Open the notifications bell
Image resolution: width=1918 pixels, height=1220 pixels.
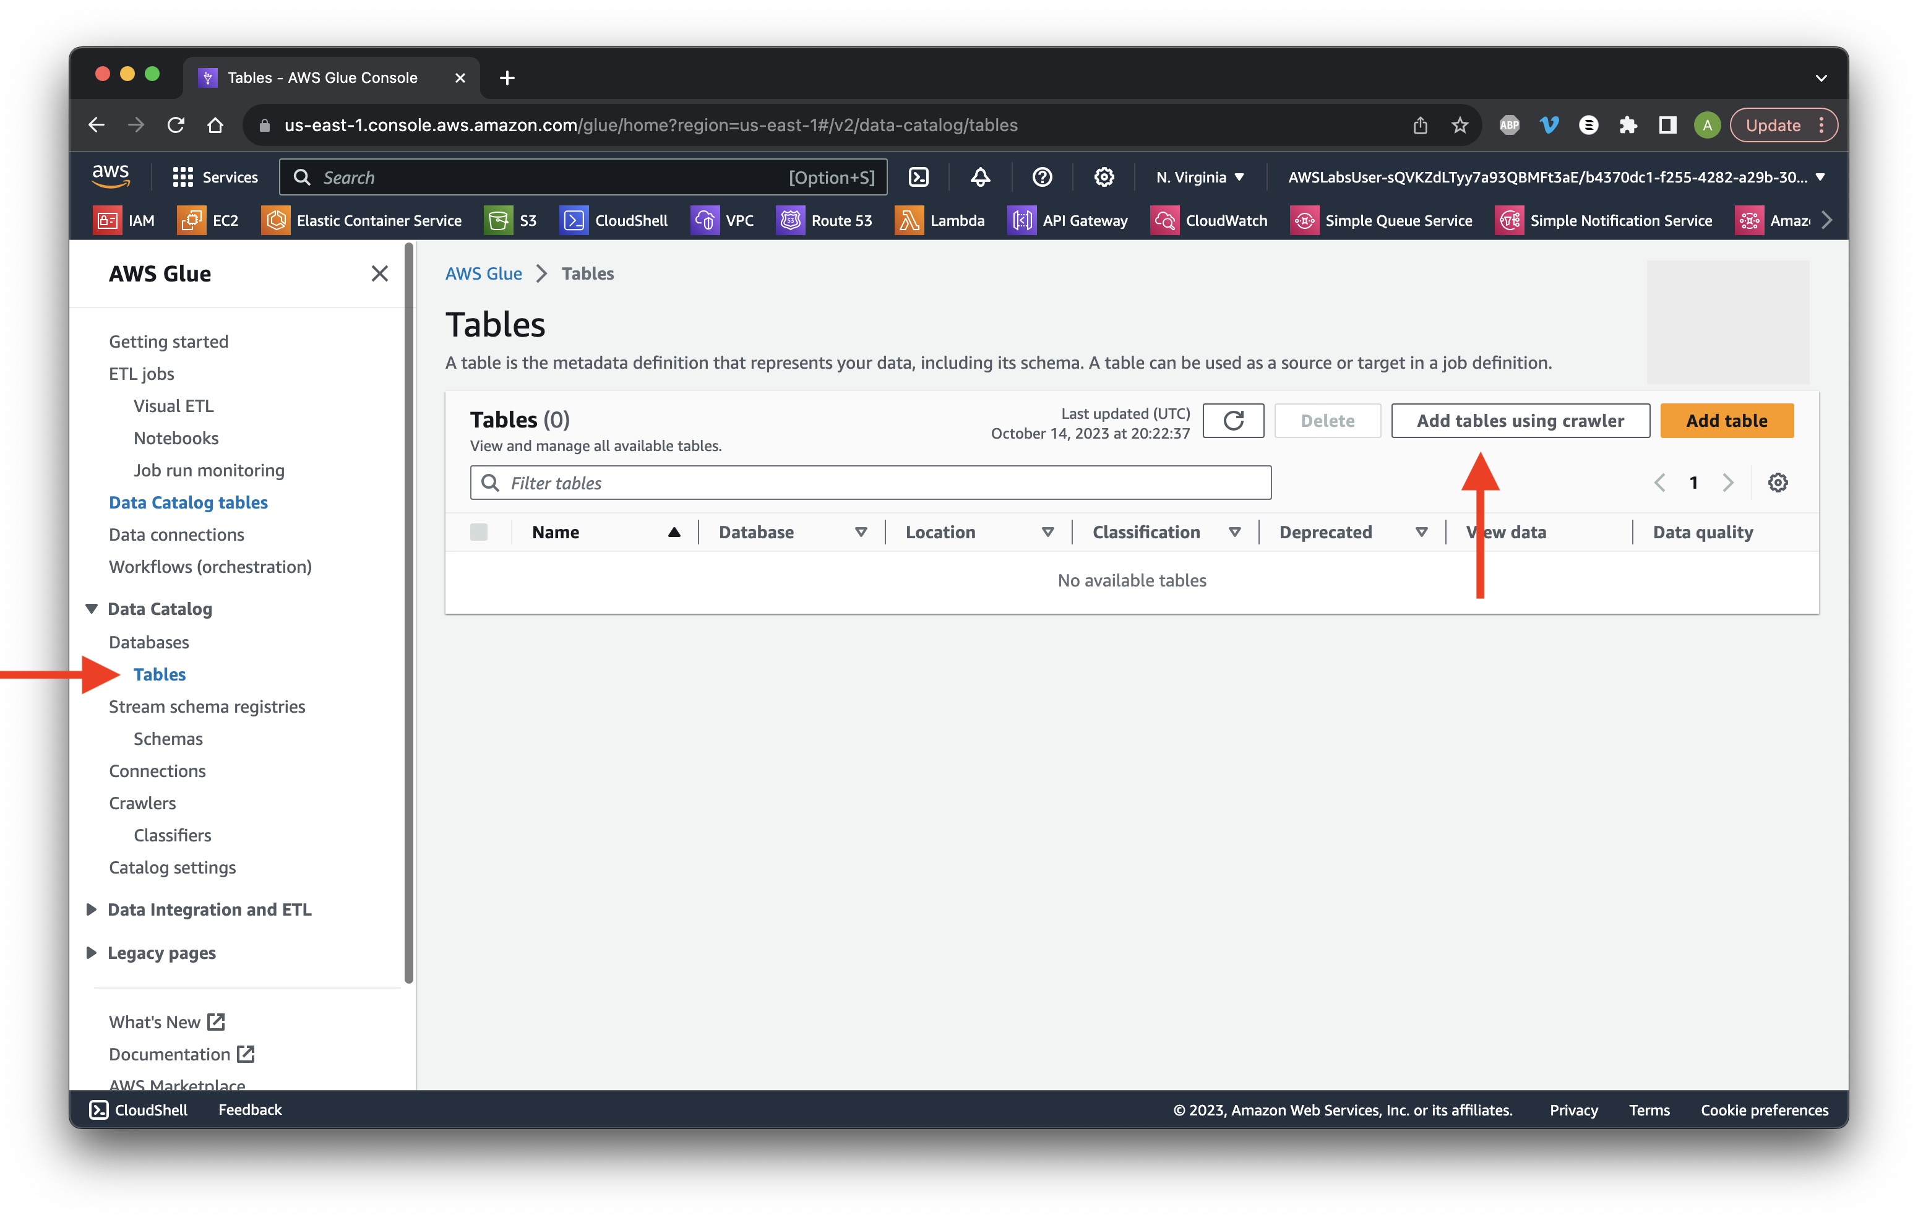point(979,177)
